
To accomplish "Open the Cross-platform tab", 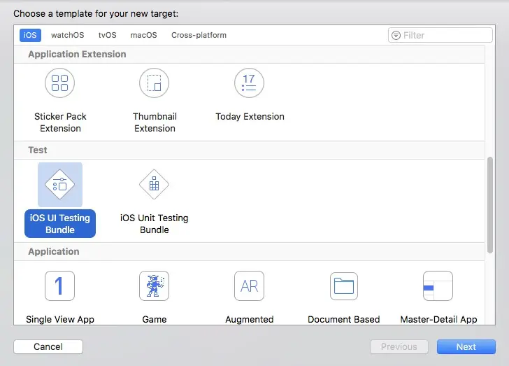I will (x=199, y=35).
